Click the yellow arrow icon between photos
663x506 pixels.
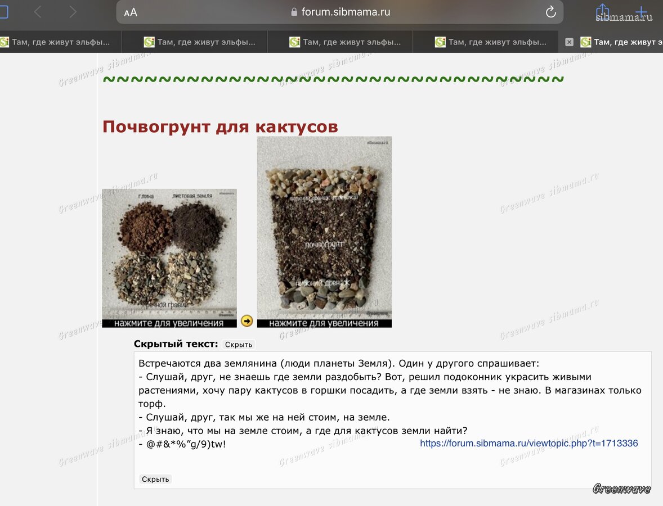(x=247, y=321)
